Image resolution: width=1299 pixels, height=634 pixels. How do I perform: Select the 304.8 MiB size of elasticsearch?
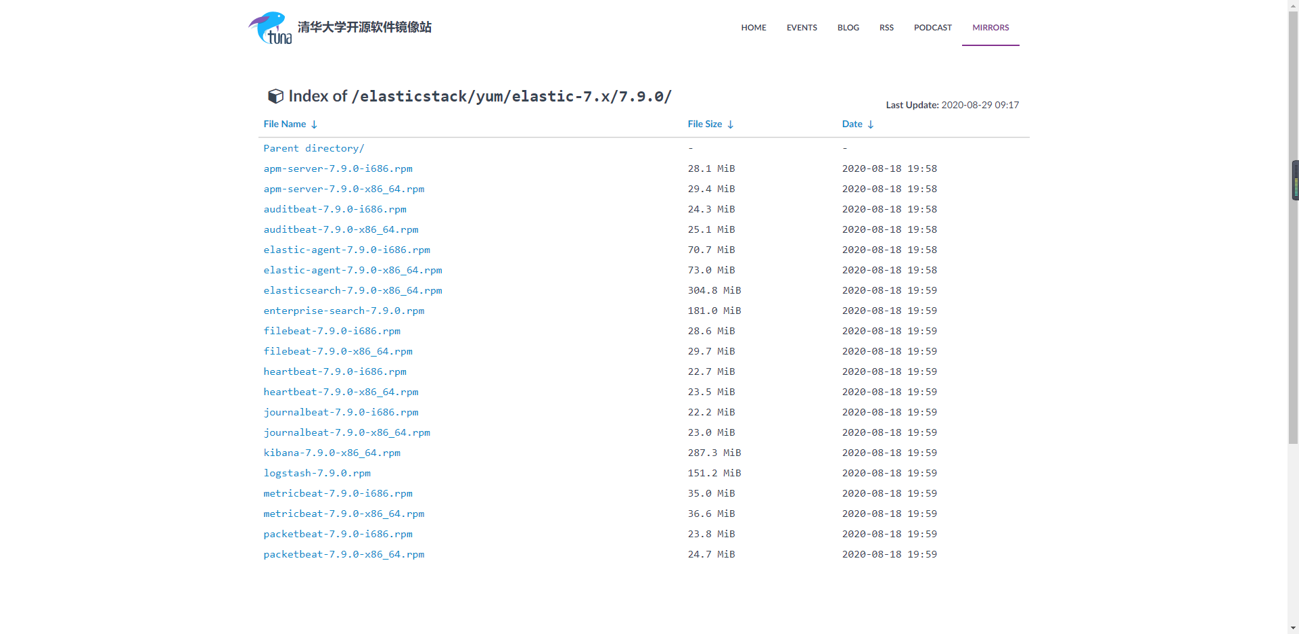714,290
